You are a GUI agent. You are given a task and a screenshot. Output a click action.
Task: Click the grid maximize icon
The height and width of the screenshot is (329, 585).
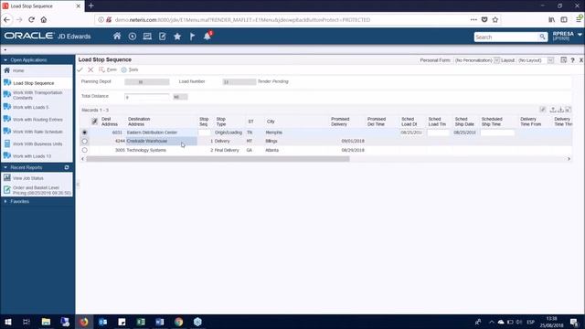(x=569, y=110)
